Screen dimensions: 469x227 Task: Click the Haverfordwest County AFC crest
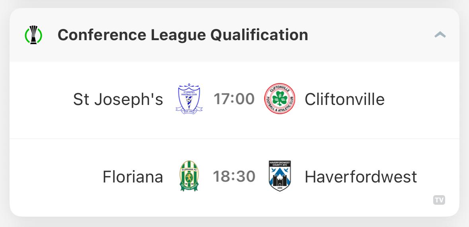coord(280,176)
